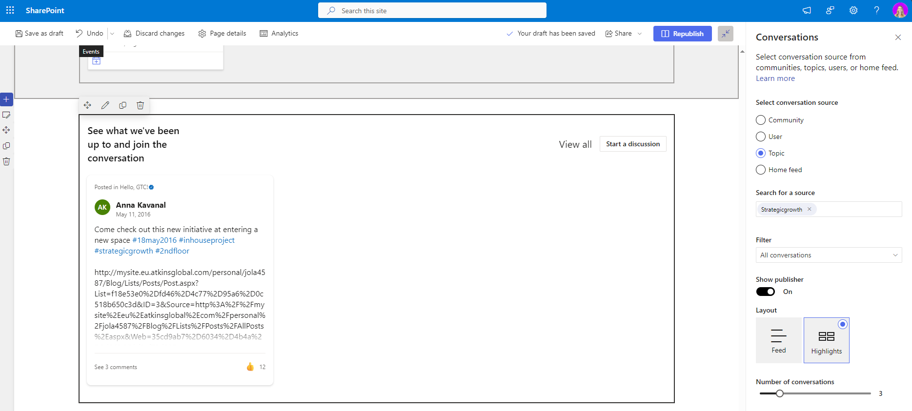Click the collapse content pane icon
The width and height of the screenshot is (912, 411).
(726, 34)
